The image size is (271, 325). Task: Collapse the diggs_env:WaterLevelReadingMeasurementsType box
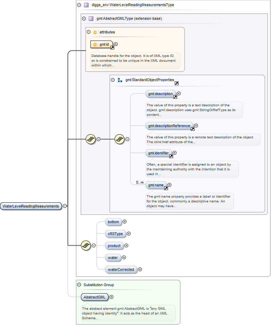[79, 5]
